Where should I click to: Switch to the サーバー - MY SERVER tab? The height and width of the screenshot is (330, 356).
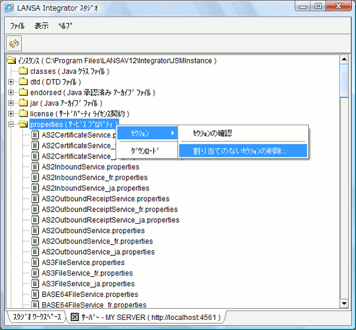point(146,317)
